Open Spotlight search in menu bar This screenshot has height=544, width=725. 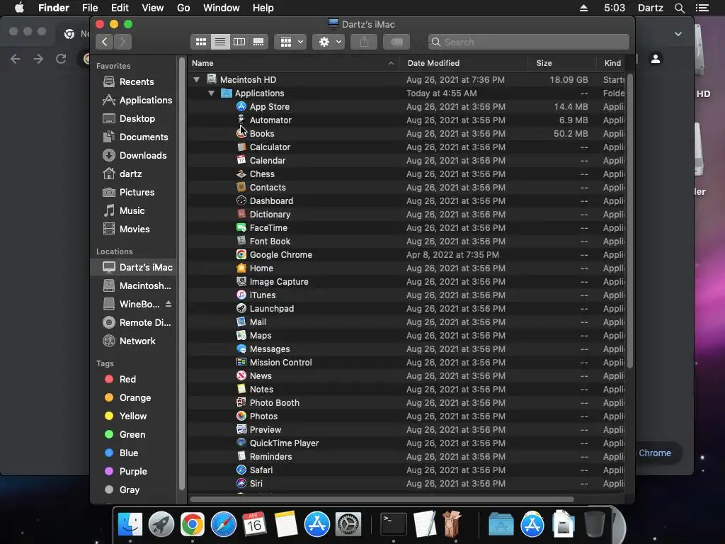click(x=679, y=8)
